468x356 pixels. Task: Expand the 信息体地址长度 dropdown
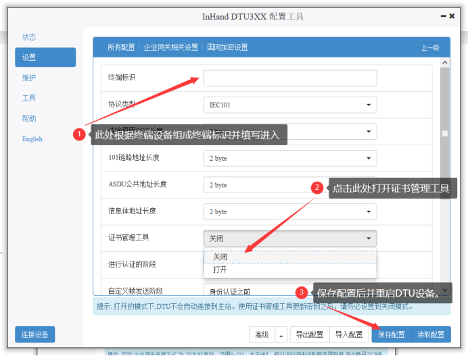point(289,211)
